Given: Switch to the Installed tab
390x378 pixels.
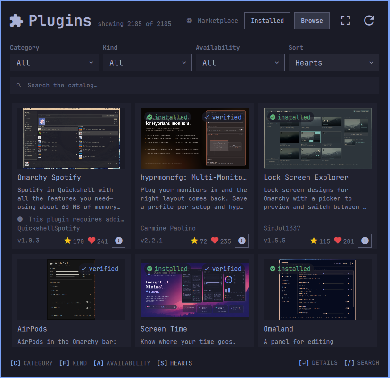Looking at the screenshot, I should point(267,21).
